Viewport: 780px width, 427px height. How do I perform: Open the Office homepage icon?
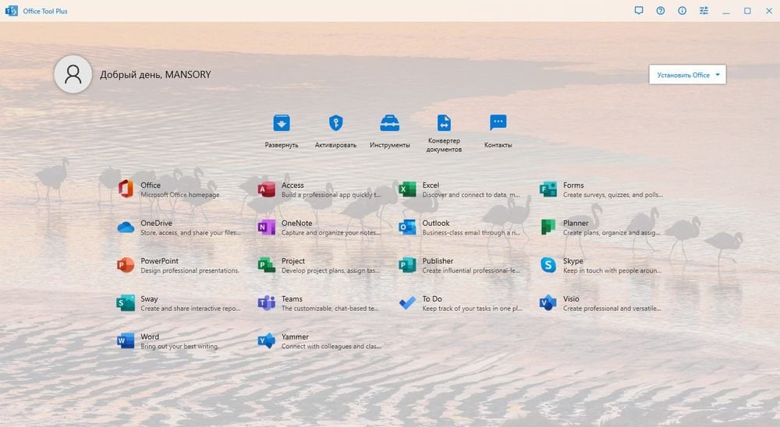[126, 189]
